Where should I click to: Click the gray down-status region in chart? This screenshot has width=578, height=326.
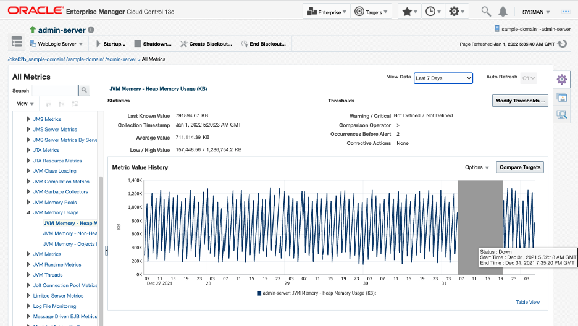(x=480, y=227)
